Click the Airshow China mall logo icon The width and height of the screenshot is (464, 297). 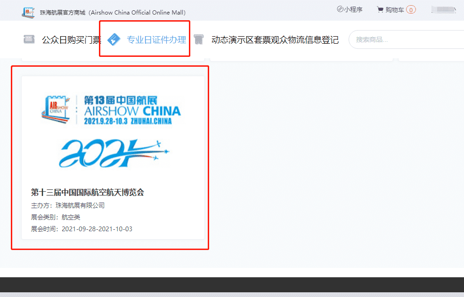28,12
